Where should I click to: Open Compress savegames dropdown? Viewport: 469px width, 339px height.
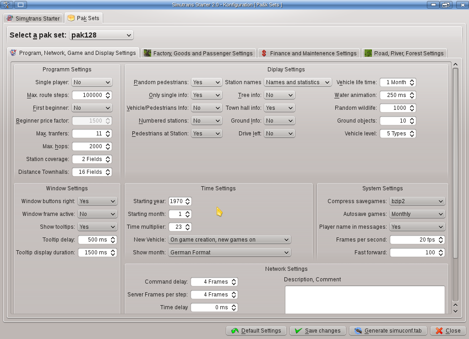click(x=417, y=201)
